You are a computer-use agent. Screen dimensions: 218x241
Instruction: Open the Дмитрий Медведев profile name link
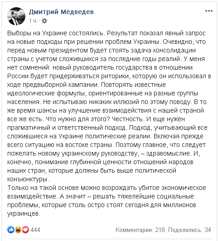coord(61,12)
